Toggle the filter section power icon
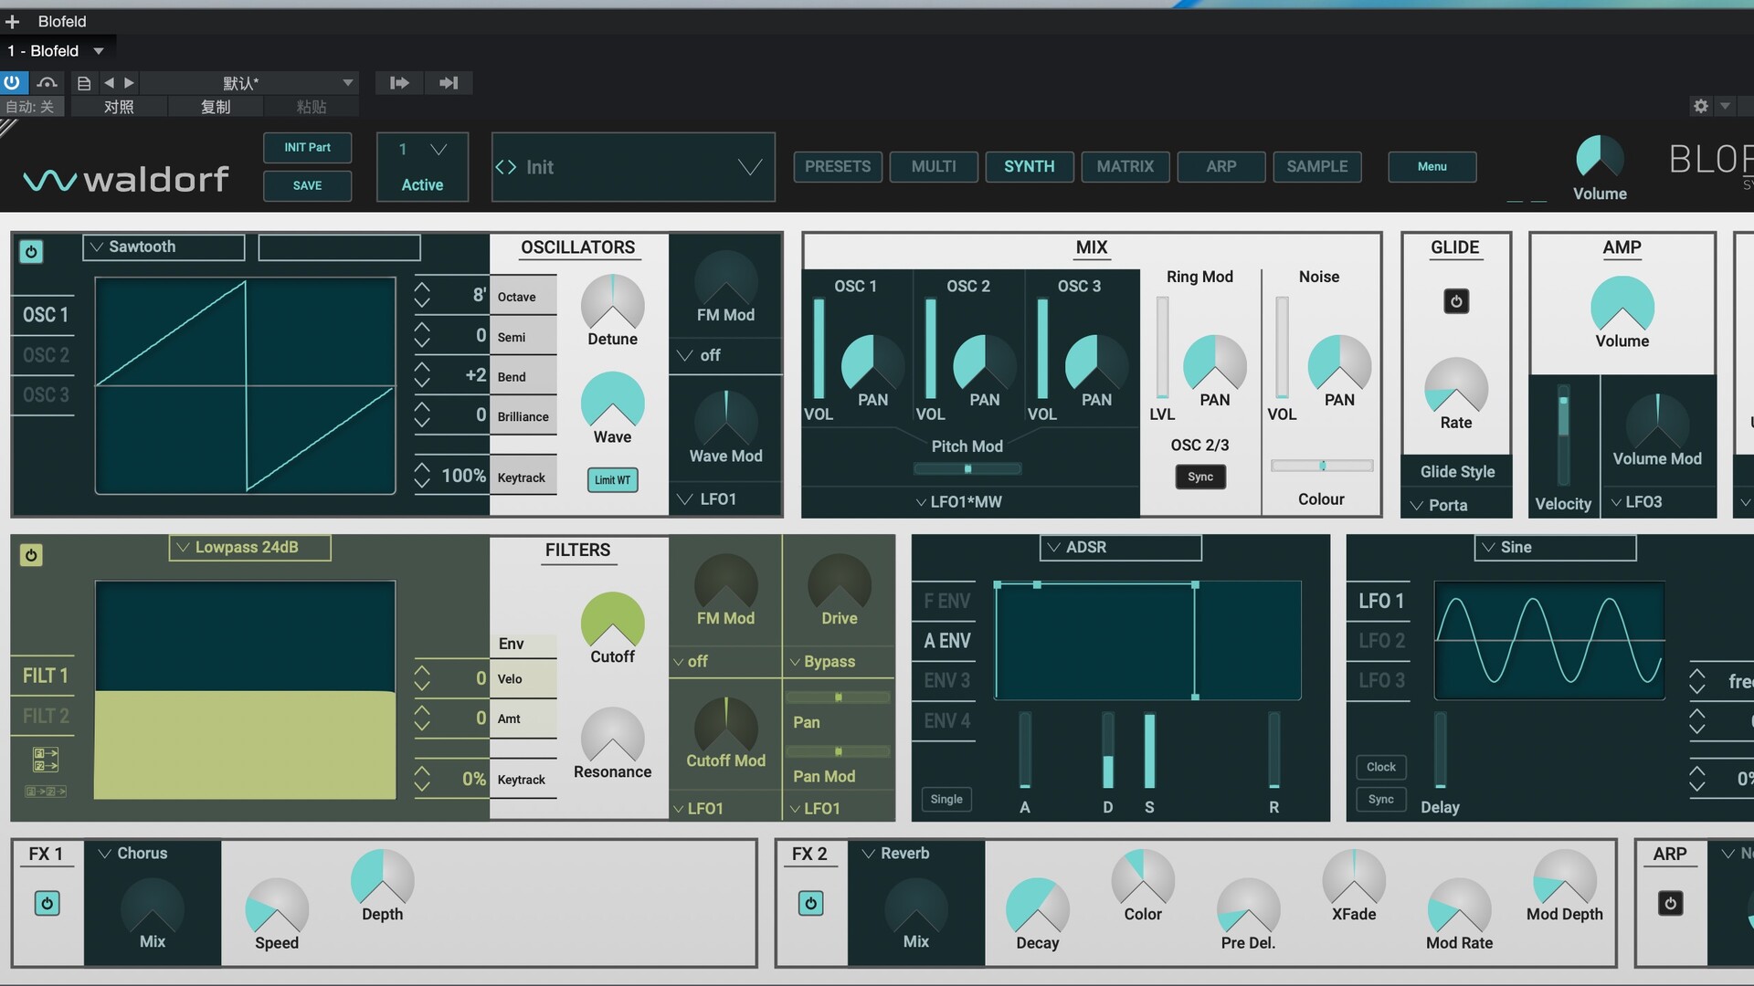Image resolution: width=1754 pixels, height=986 pixels. coord(31,555)
